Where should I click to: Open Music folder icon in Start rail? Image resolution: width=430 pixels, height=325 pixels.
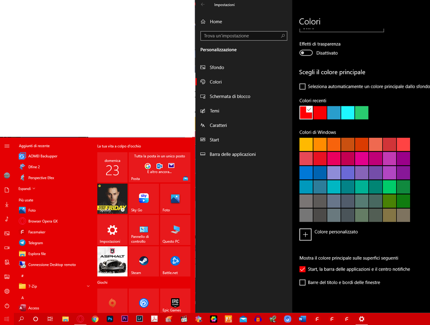click(x=7, y=219)
